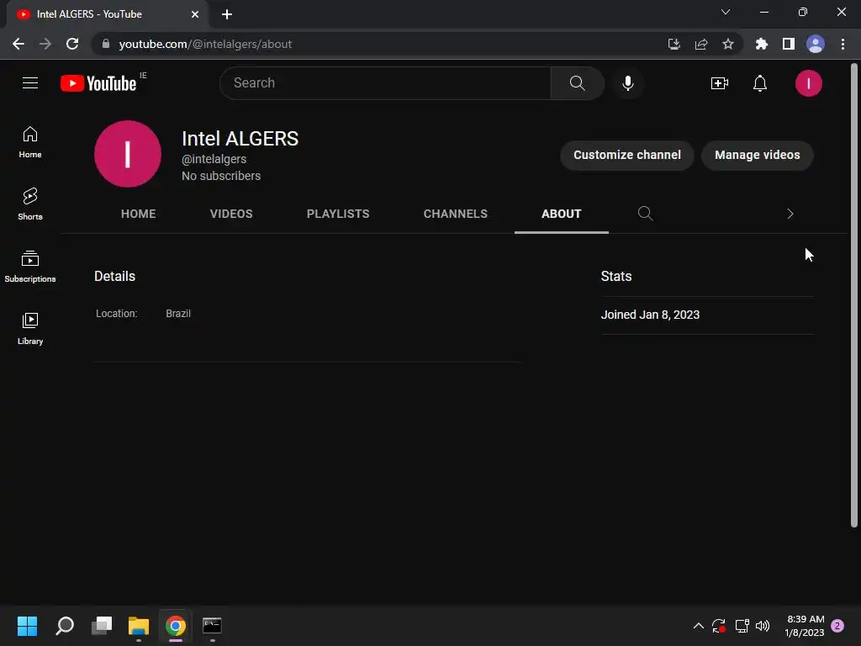Click the Intel ALGERS channel avatar
The width and height of the screenshot is (861, 646).
coord(128,154)
